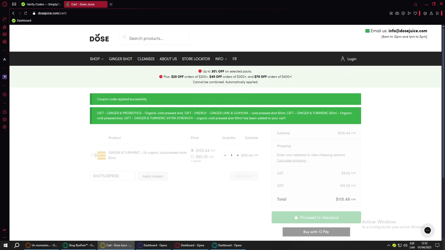Screen dimensions: 445x250
Task: Open the CLEANSES menu item
Action: [146, 59]
